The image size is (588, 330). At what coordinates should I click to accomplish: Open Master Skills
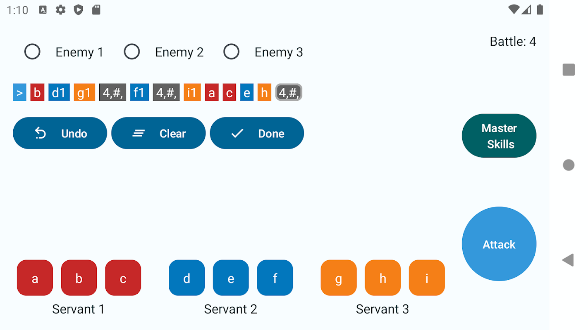(499, 136)
